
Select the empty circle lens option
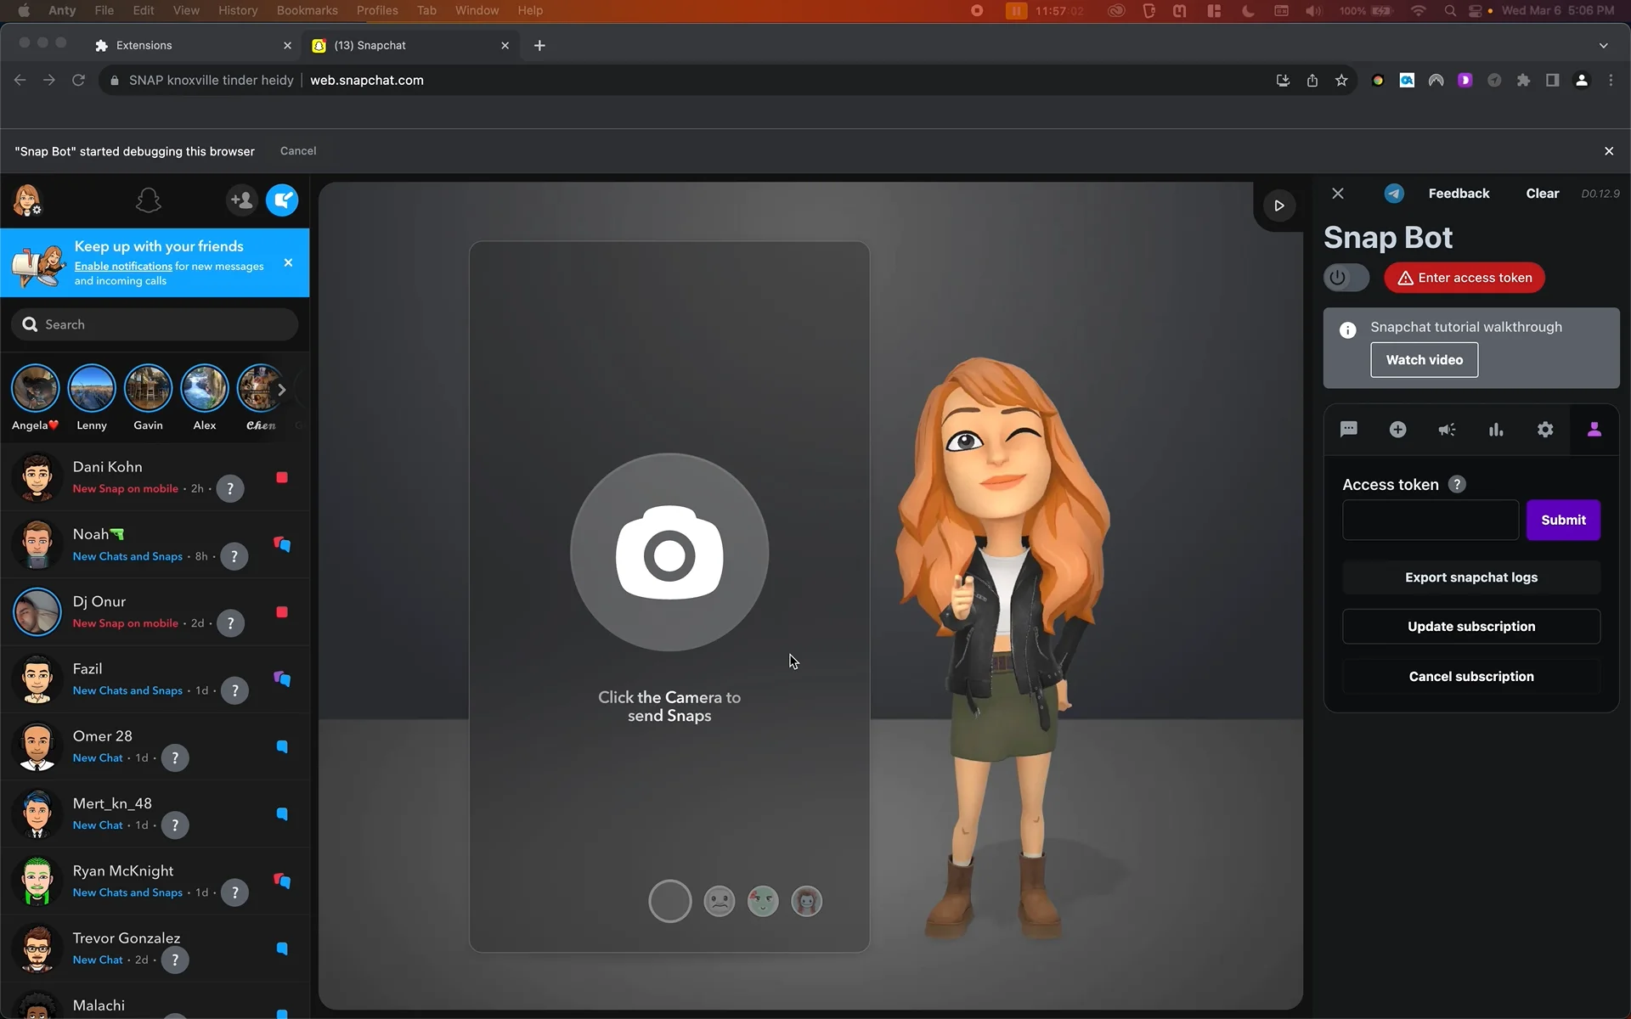coord(670,901)
